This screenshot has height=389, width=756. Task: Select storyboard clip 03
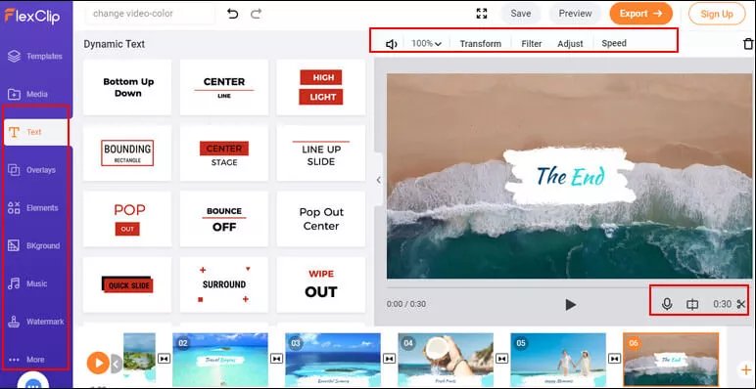coord(333,360)
